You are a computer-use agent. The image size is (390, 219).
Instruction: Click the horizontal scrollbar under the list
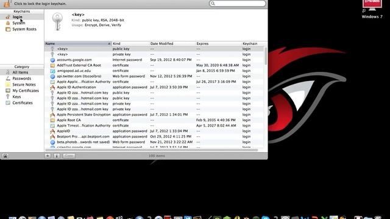[152, 150]
